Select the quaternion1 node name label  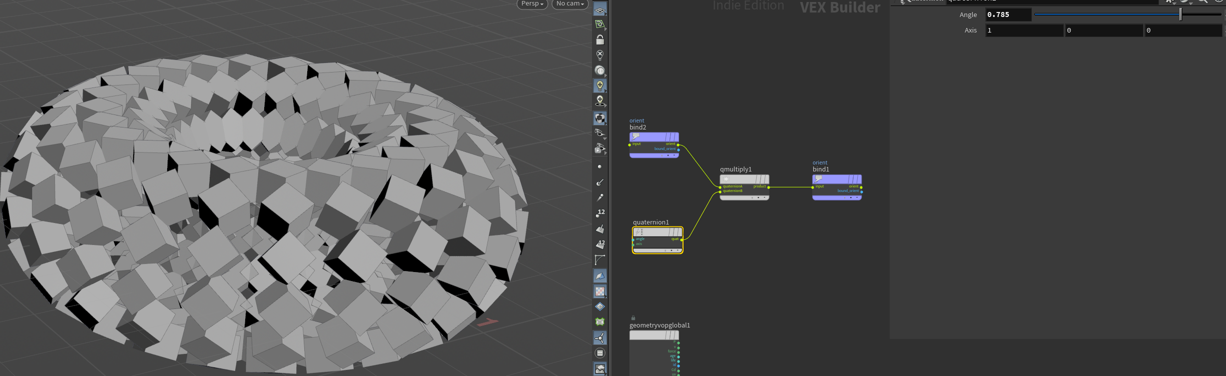[651, 222]
